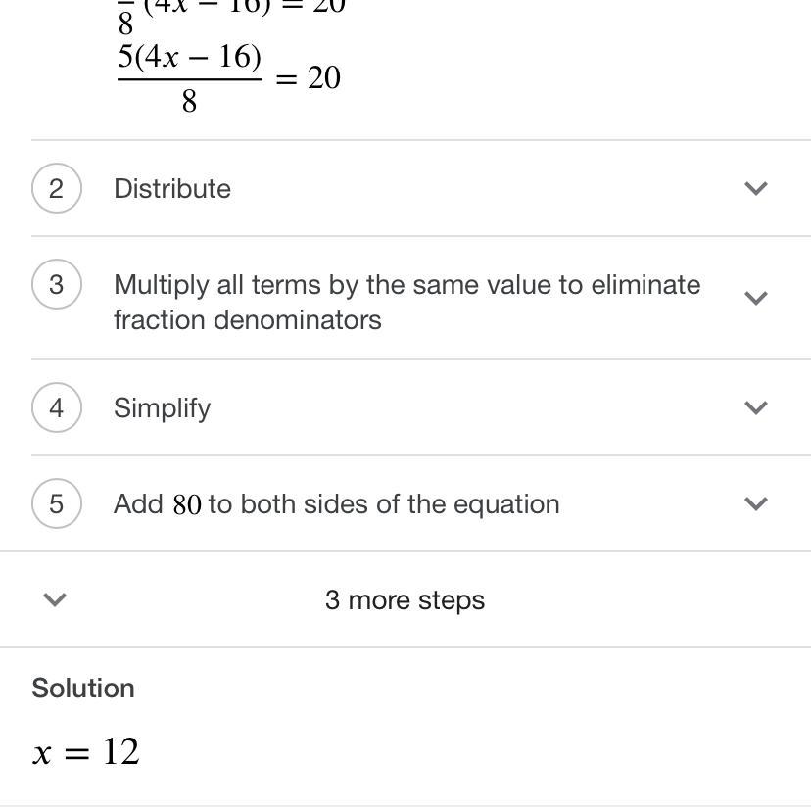The width and height of the screenshot is (811, 811).
Task: Select the Simplify step label
Action: point(162,407)
